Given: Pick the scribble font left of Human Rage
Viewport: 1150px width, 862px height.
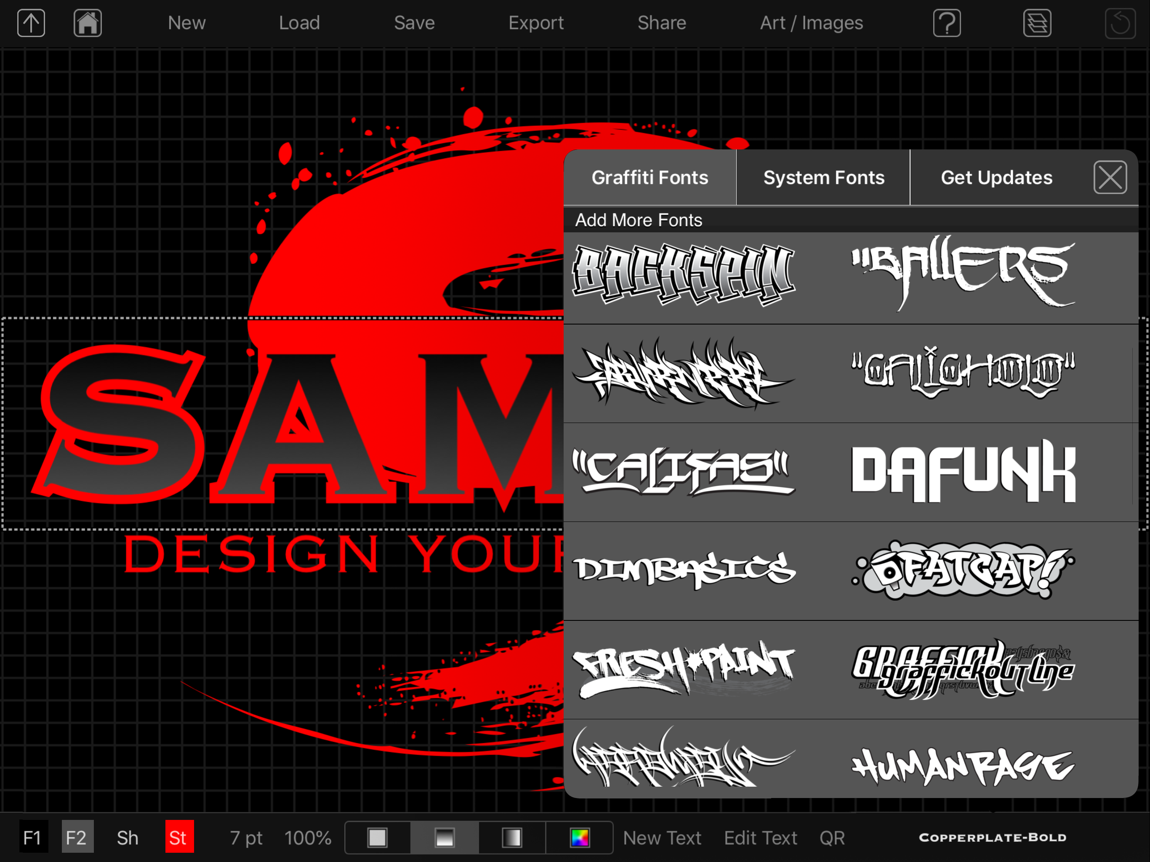Looking at the screenshot, I should click(x=684, y=757).
